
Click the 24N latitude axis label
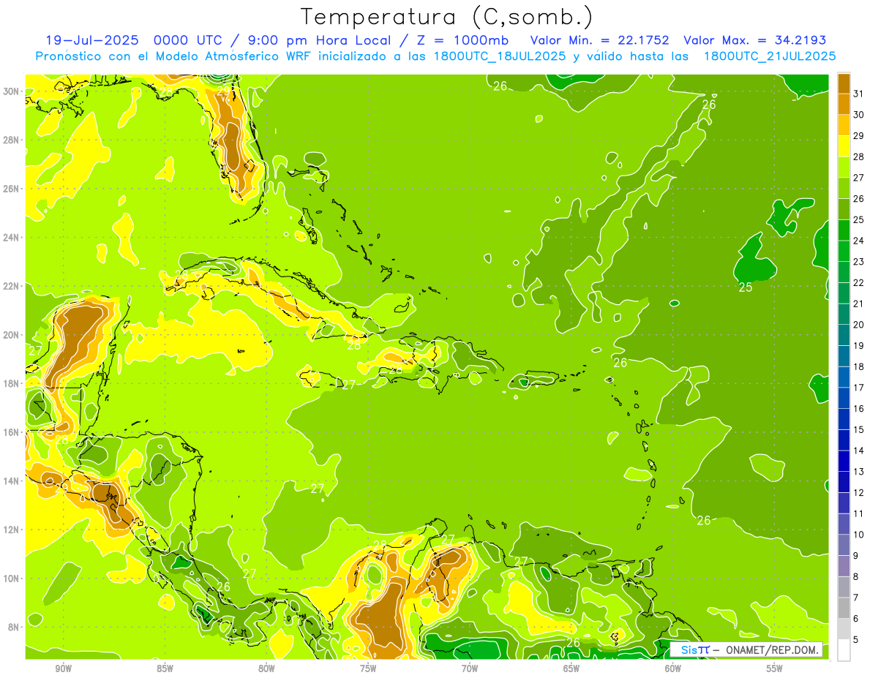[x=11, y=238]
